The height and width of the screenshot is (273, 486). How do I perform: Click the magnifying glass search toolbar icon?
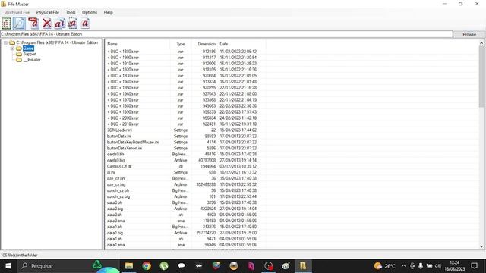pos(19,24)
